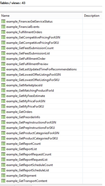The image size is (105, 186).
Task: Open example_GetPrepInstructionsForASIN table
Action: (31, 122)
